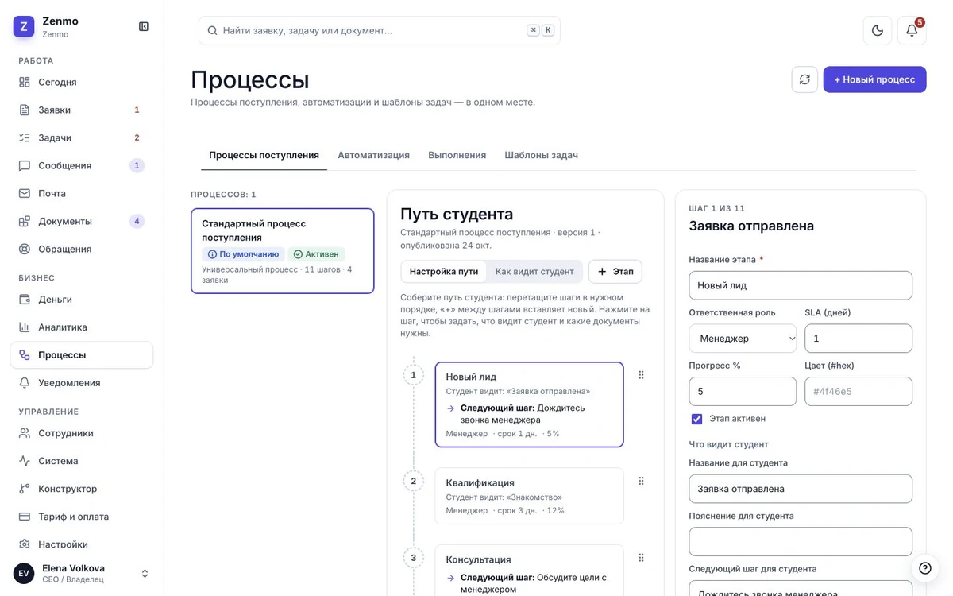Grab the drag handle of Новый лид step
The height and width of the screenshot is (596, 953).
641,375
